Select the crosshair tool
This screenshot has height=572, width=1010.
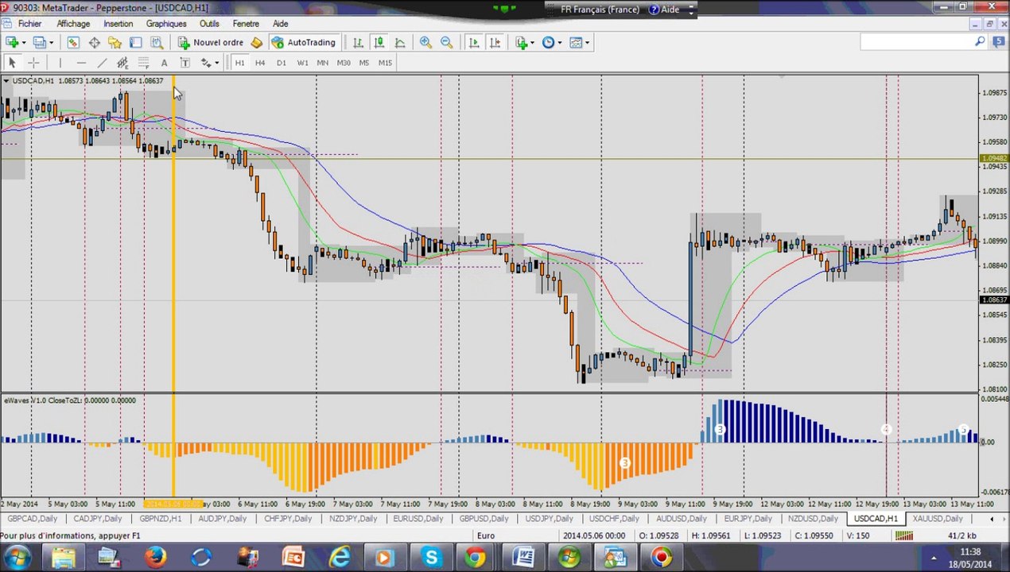click(33, 63)
